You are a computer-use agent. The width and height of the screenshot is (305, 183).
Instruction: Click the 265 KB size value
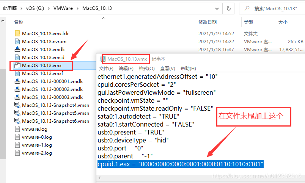[x=296, y=41]
